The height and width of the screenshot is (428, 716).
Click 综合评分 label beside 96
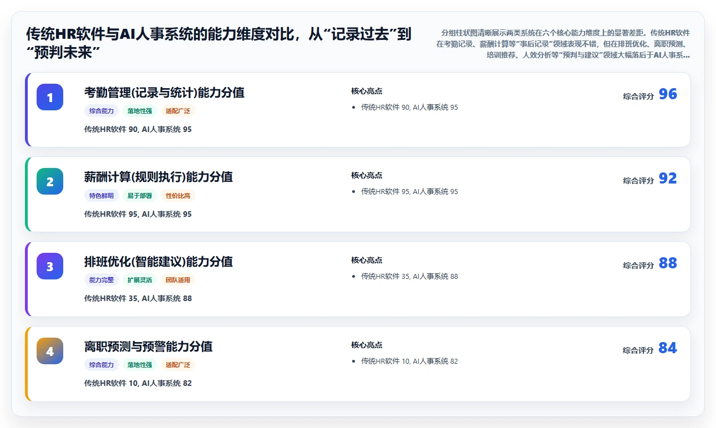point(638,96)
